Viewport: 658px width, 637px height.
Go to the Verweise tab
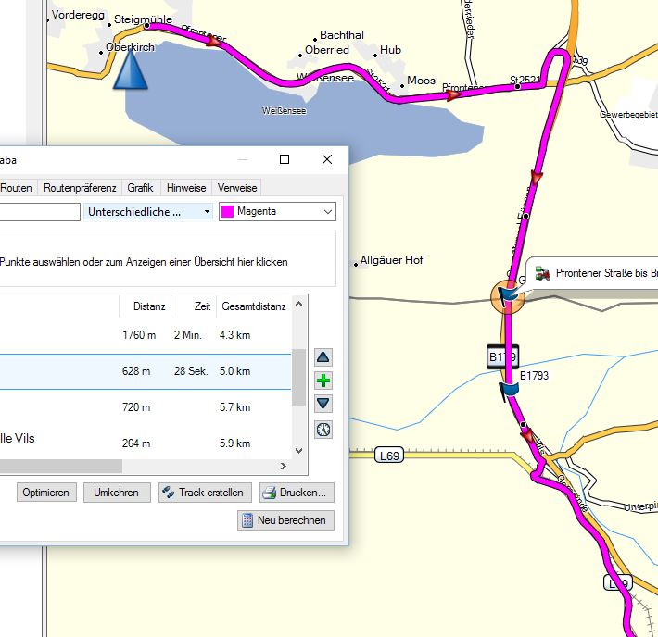coord(237,188)
